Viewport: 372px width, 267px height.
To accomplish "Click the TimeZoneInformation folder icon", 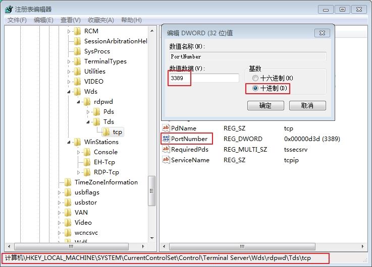I will tap(68, 182).
